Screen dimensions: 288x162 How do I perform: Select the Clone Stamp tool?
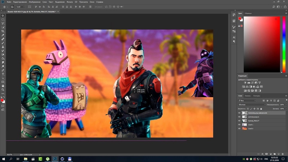point(3,47)
